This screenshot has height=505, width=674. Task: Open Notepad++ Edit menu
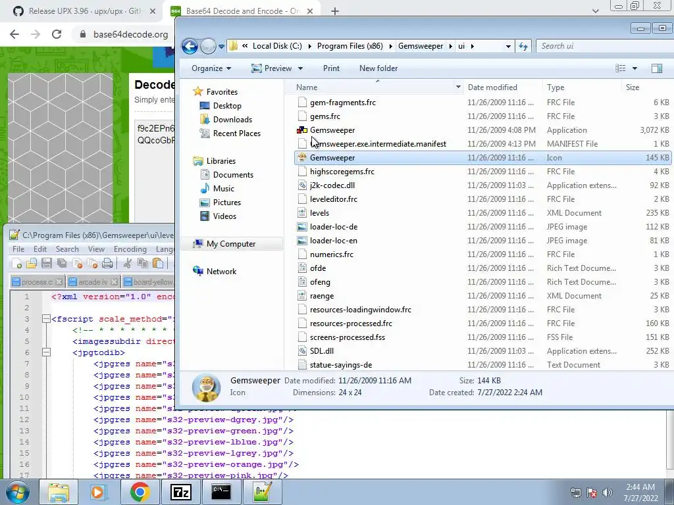pos(40,249)
